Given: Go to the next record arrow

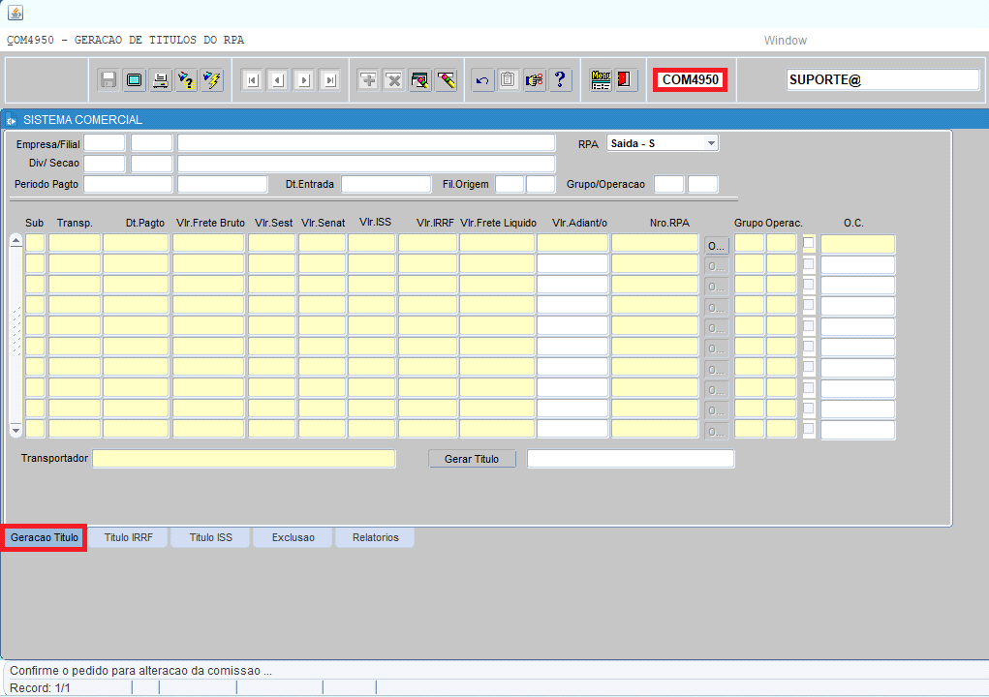Looking at the screenshot, I should coord(304,80).
